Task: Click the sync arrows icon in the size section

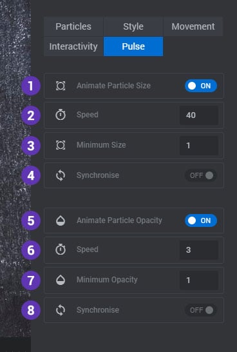Action: click(61, 175)
